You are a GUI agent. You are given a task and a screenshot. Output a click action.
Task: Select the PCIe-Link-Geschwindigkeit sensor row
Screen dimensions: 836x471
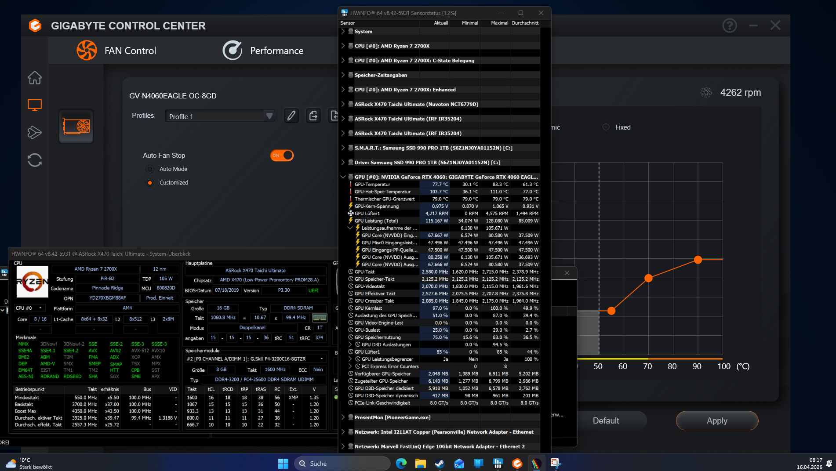coord(443,403)
